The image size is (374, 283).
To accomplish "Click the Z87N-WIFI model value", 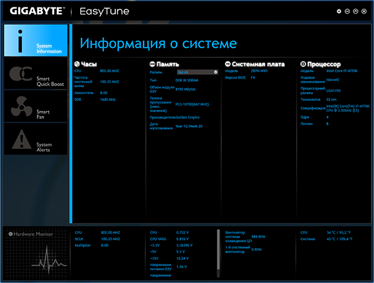I will [259, 71].
